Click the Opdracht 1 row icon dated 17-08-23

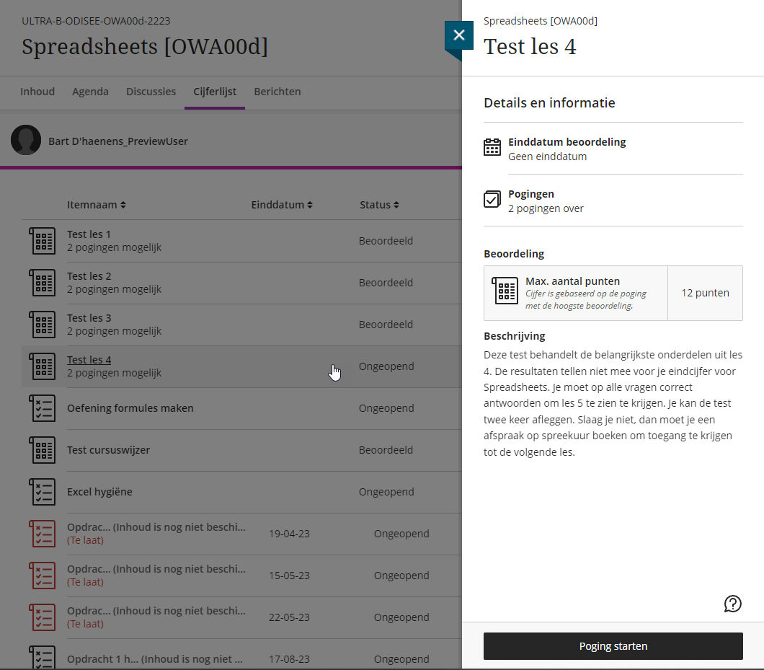(43, 657)
